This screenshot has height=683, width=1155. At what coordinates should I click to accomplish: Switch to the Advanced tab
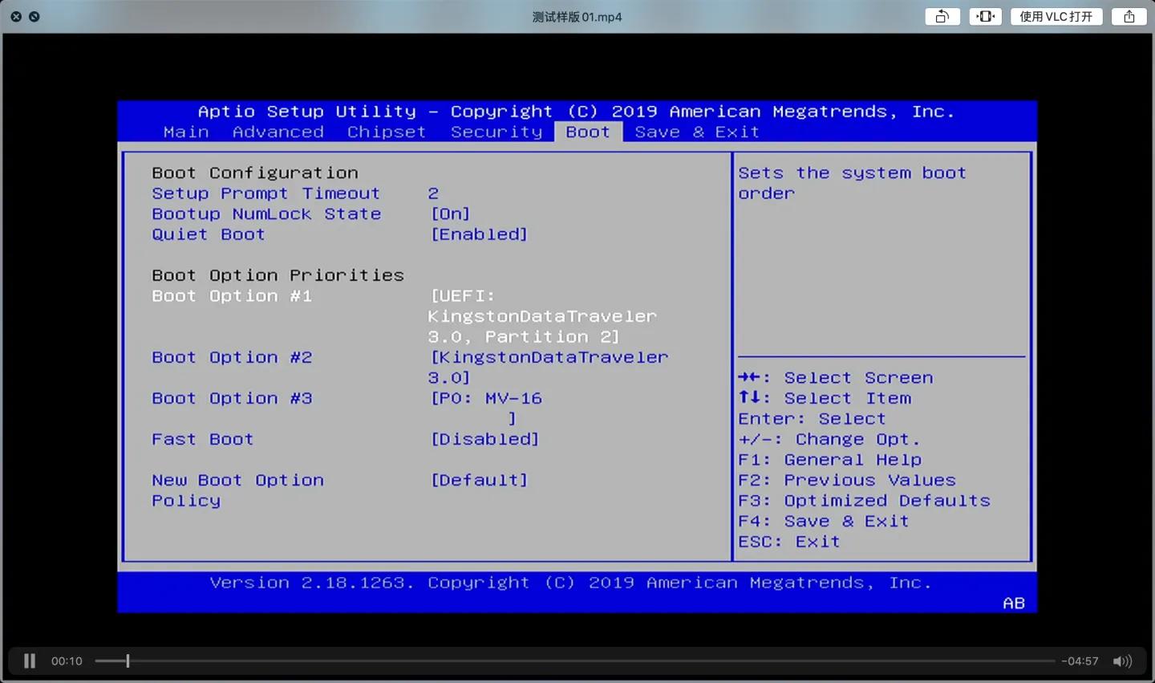[278, 132]
